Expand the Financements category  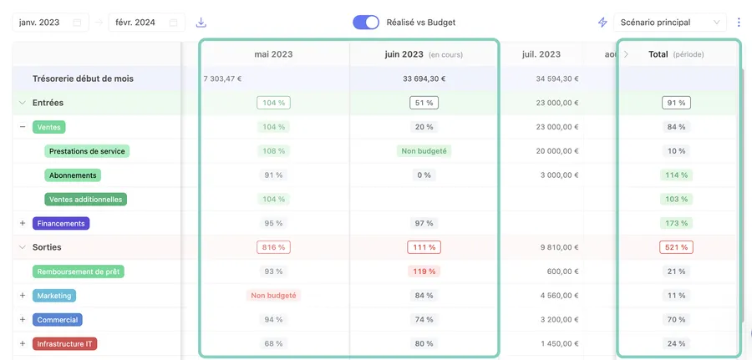(23, 223)
